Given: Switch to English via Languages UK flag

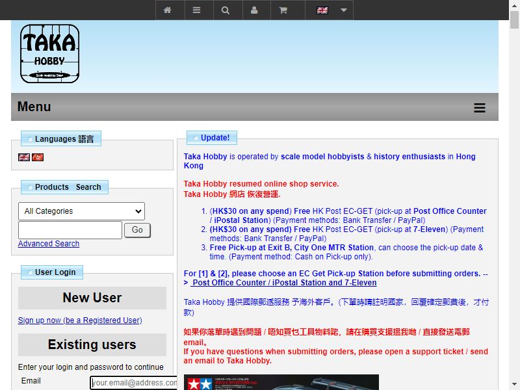Looking at the screenshot, I should (x=24, y=157).
